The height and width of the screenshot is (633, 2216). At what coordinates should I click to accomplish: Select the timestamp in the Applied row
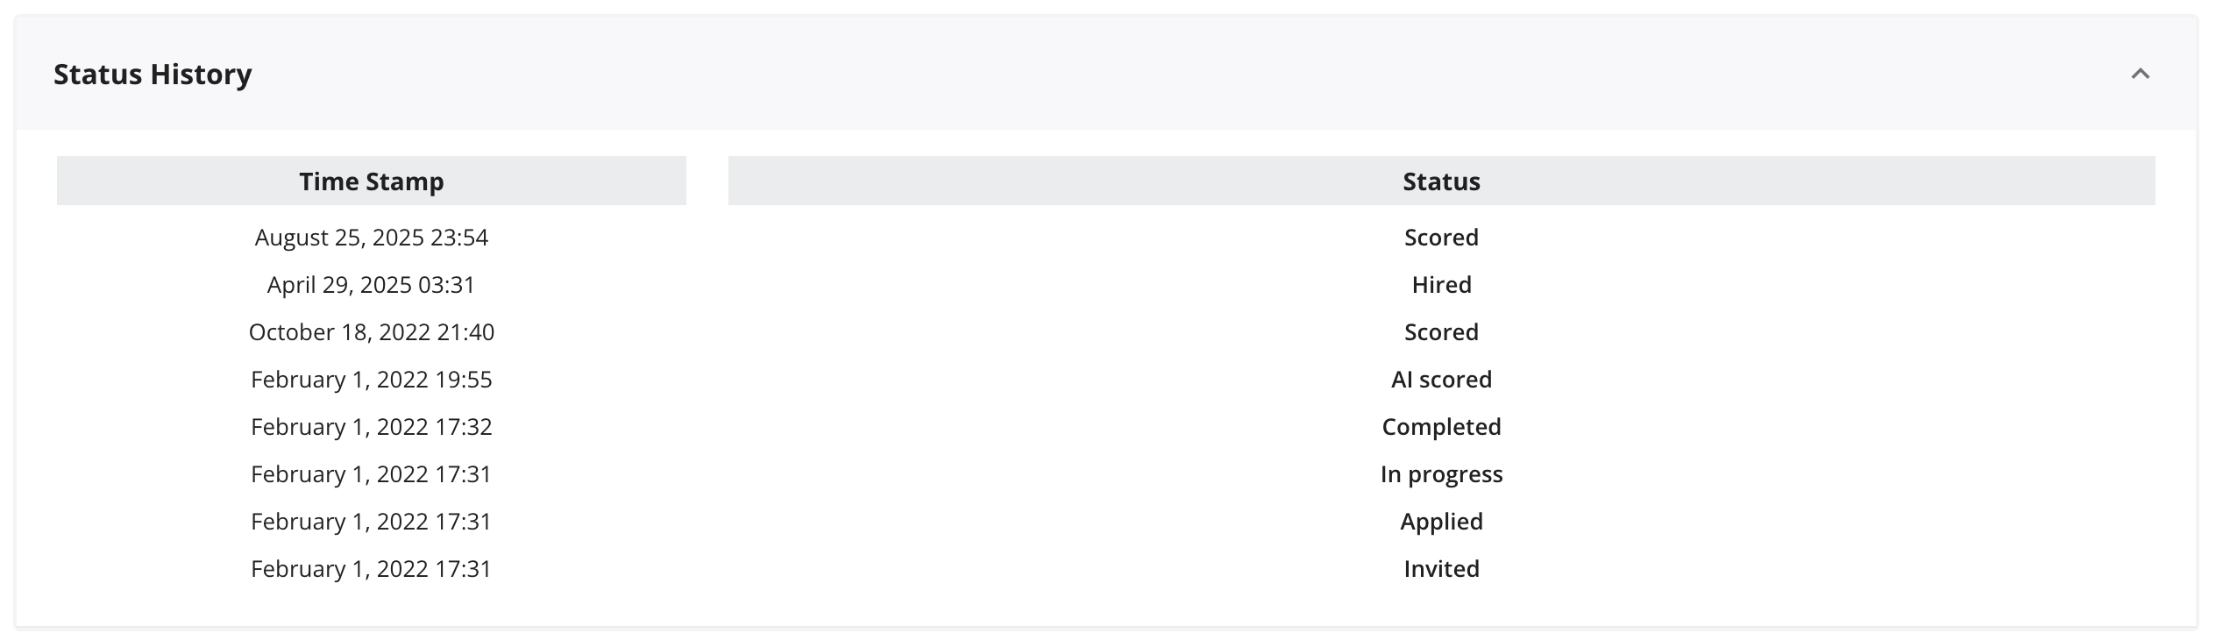[371, 522]
